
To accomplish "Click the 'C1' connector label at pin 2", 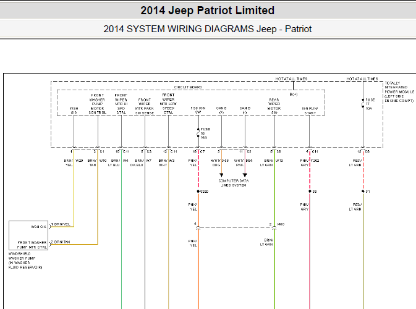I will (102, 151).
